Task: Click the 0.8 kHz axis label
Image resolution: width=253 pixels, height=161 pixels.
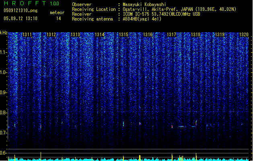Action: click(3, 113)
